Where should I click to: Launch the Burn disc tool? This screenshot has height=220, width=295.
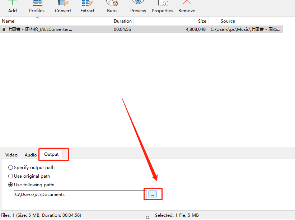pyautogui.click(x=112, y=7)
